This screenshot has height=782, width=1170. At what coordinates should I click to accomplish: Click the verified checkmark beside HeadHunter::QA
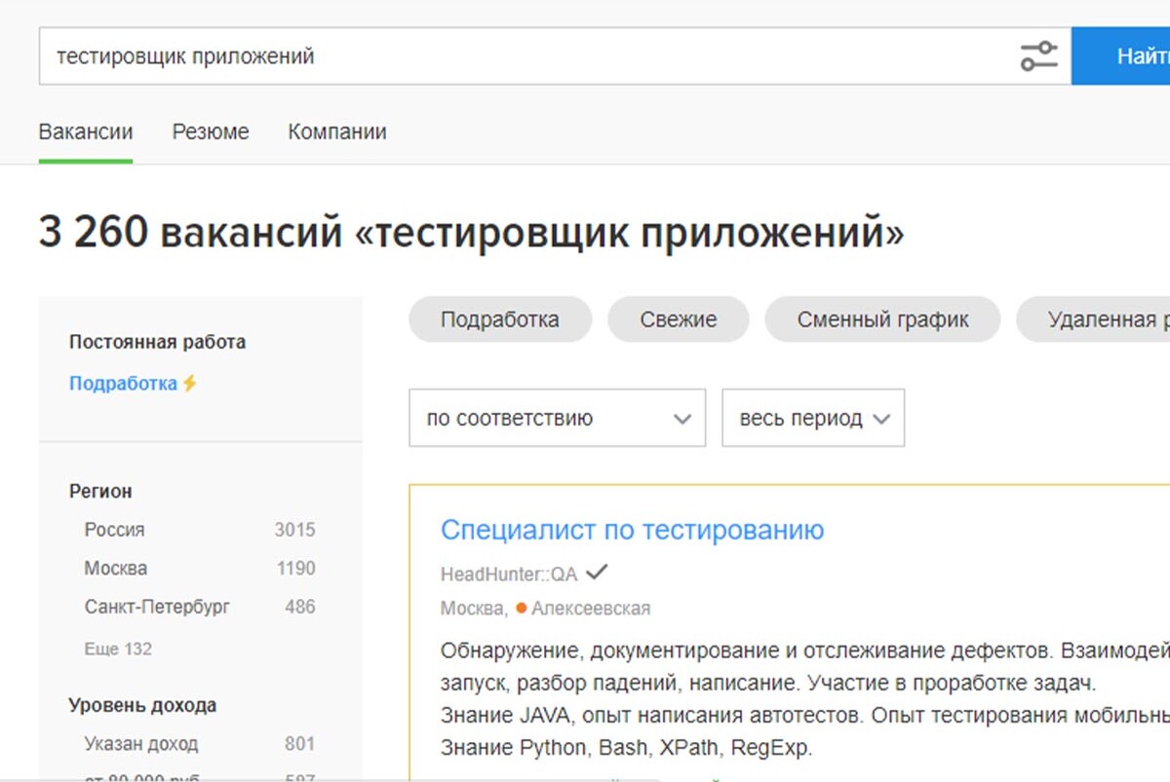click(596, 574)
